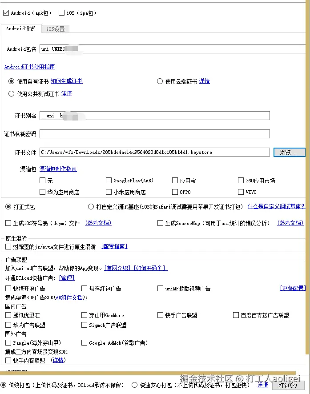This screenshot has height=394, width=310.
Task: Open 详情 link beside 使用公共测试证书
Action: pos(67,93)
